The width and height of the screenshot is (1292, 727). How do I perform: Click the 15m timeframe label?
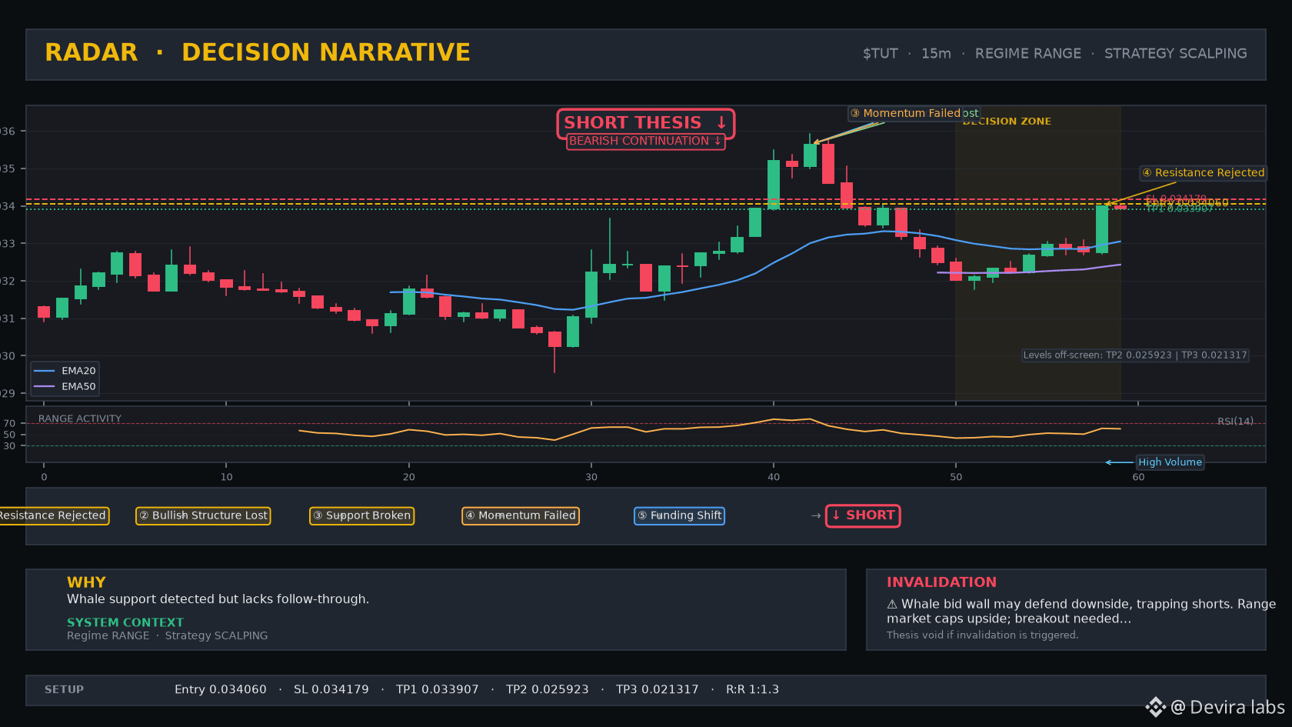pos(936,54)
